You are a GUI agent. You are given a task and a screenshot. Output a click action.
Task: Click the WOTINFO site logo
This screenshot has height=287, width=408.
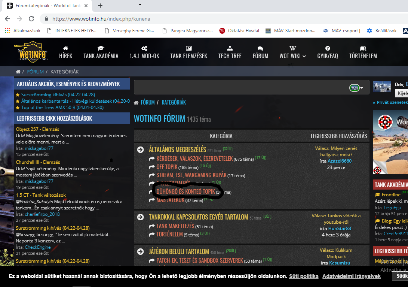31,52
